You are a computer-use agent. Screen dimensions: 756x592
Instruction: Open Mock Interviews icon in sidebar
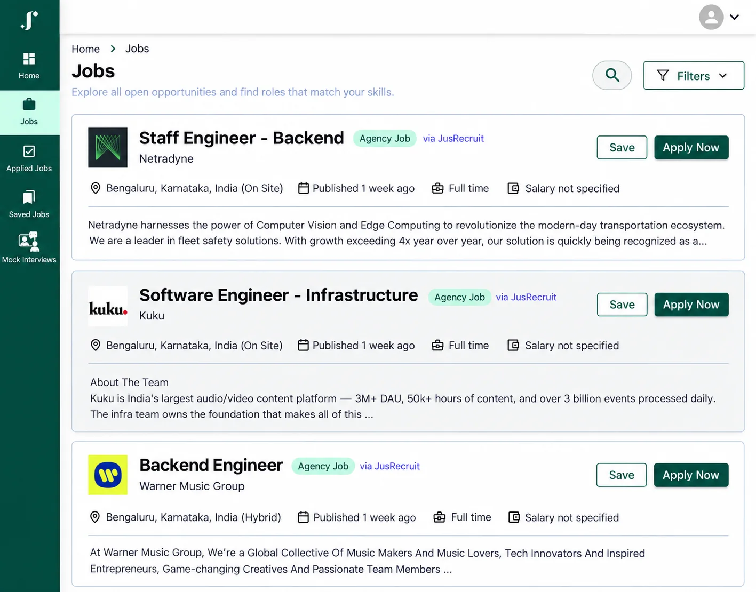pyautogui.click(x=29, y=242)
